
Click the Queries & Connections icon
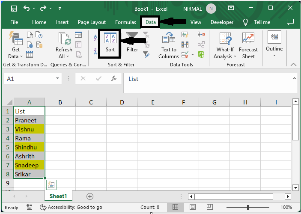click(78, 35)
